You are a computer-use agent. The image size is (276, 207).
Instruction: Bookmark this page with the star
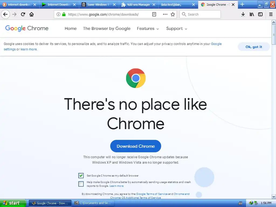(173, 14)
